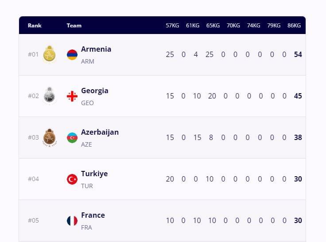Click the Armenia flag icon
This screenshot has height=242, width=326.
pyautogui.click(x=72, y=55)
